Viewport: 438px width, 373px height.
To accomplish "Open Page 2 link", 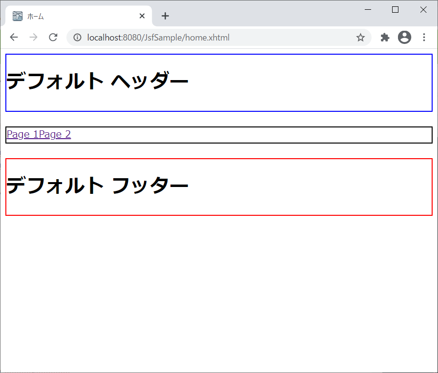I will point(55,134).
